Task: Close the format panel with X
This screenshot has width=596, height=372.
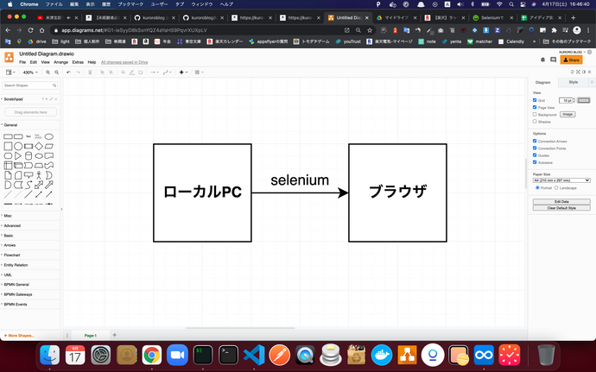Action: click(x=592, y=82)
